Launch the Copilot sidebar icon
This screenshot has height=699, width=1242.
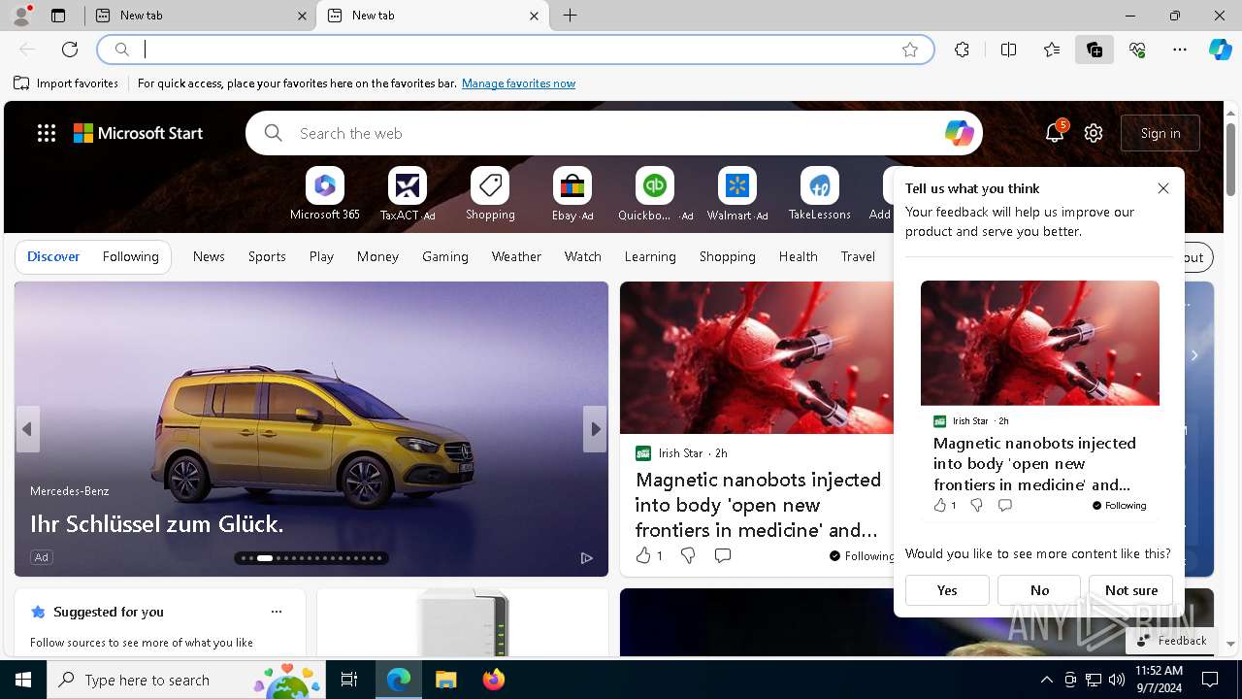coord(1220,50)
